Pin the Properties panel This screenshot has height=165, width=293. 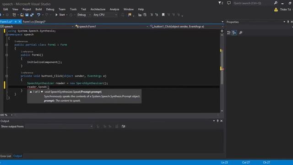[288, 22]
